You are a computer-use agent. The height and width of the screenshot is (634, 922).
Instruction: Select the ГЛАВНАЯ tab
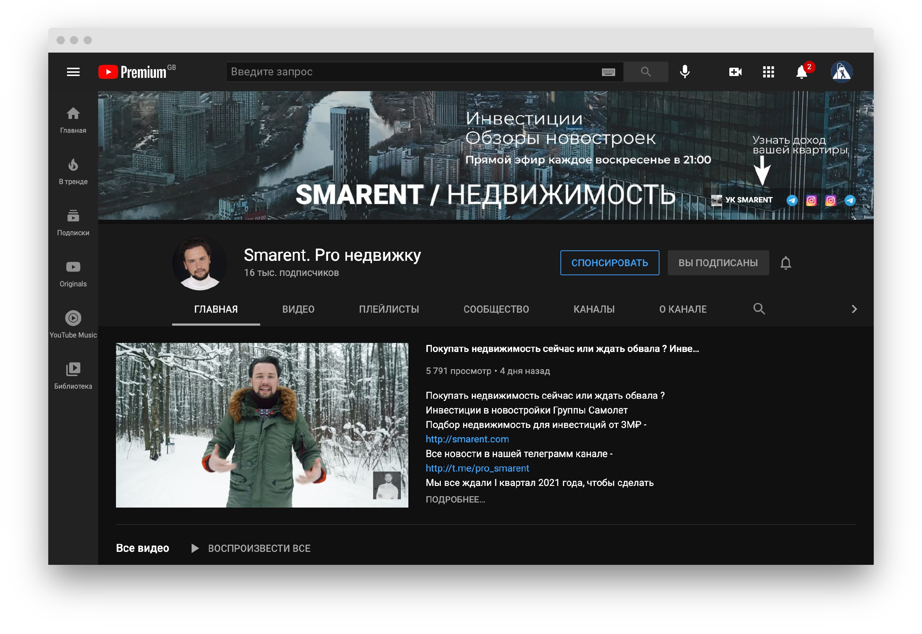[x=216, y=309]
